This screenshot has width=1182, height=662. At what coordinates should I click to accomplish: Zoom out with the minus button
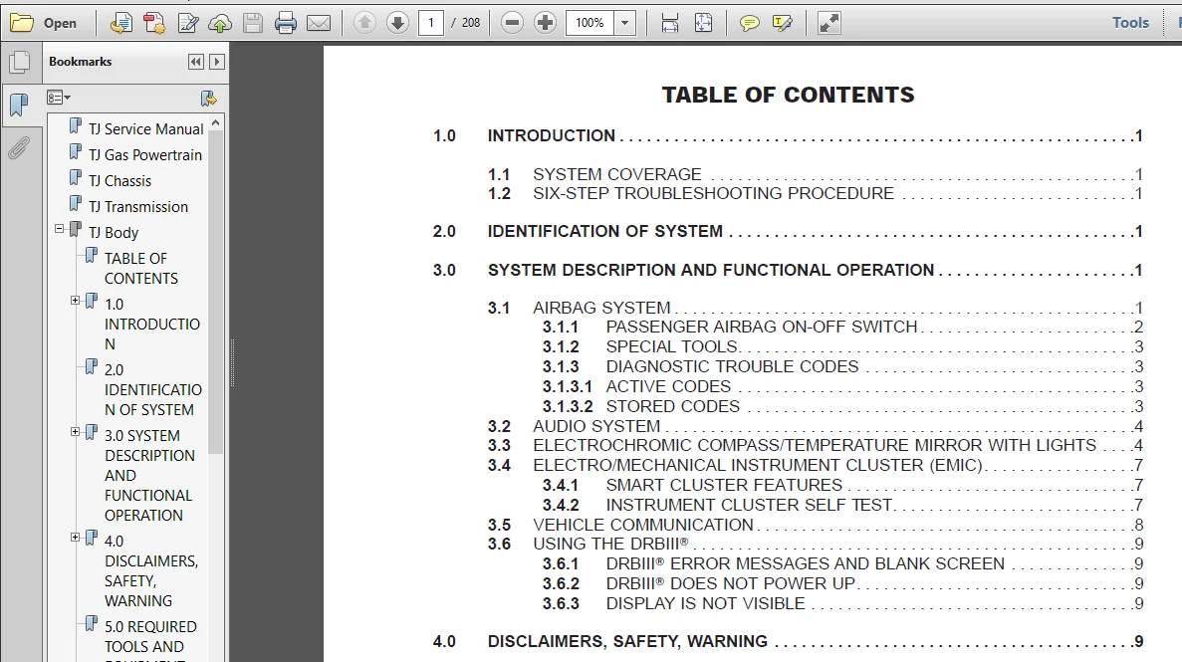pyautogui.click(x=512, y=23)
